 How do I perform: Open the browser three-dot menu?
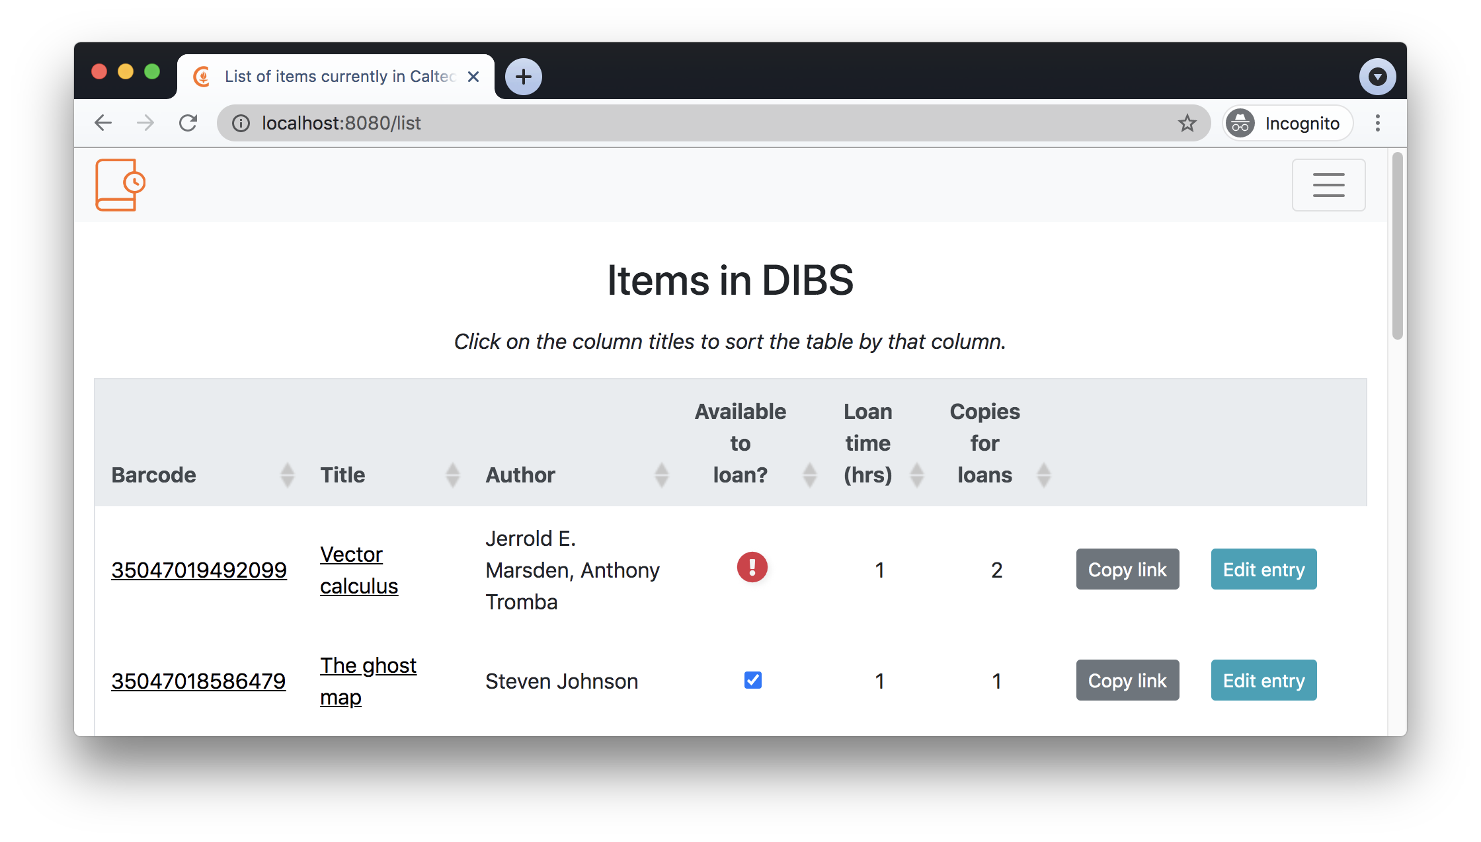point(1377,123)
